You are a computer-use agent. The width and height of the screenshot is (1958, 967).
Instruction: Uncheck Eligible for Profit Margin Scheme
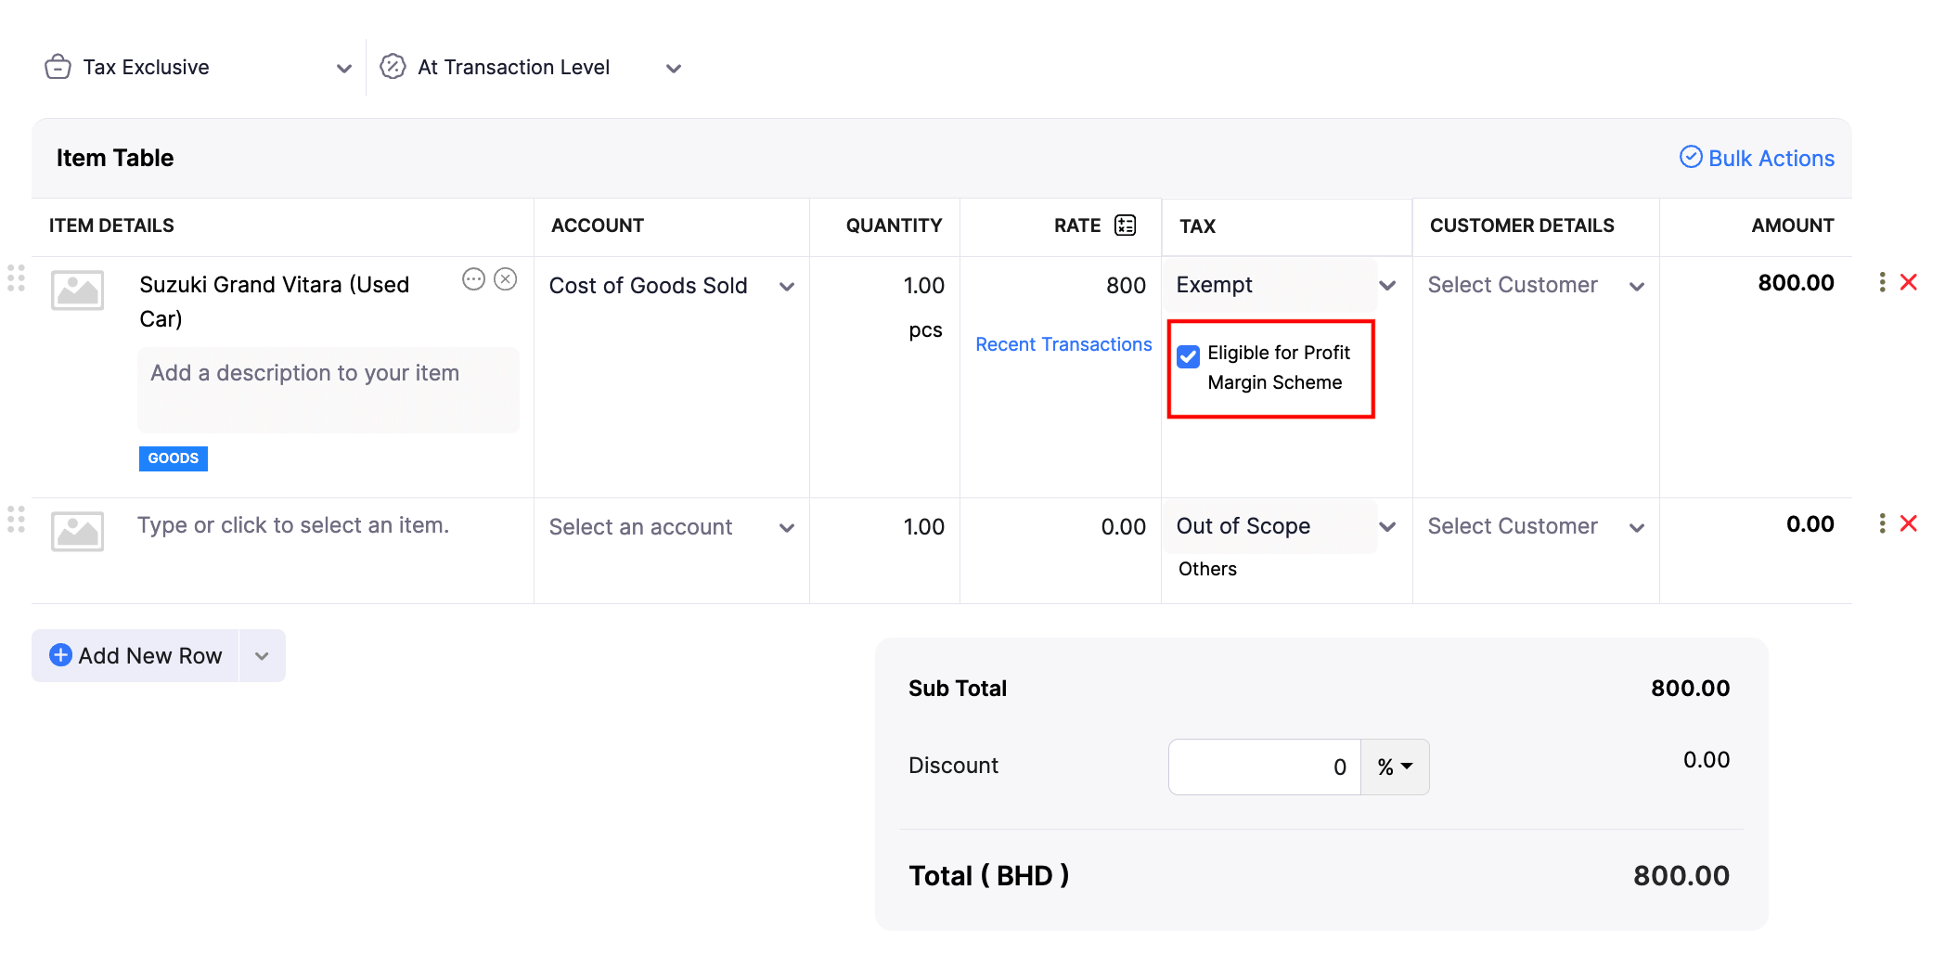pos(1188,356)
